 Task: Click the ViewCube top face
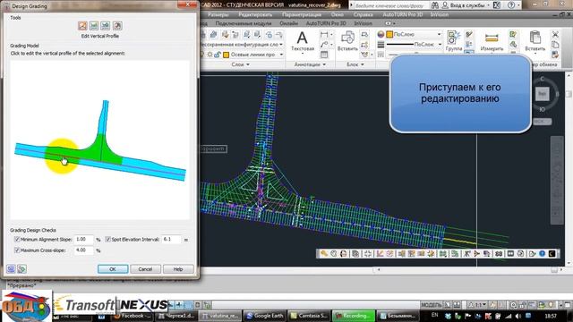click(543, 94)
